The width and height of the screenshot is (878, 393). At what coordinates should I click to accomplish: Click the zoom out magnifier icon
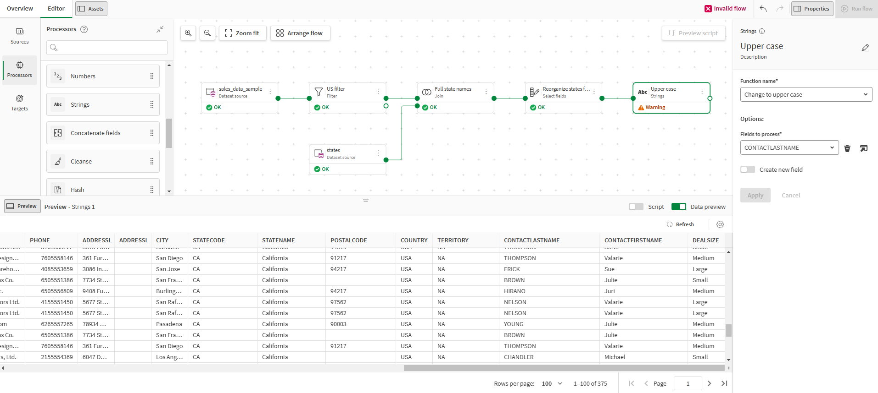207,33
